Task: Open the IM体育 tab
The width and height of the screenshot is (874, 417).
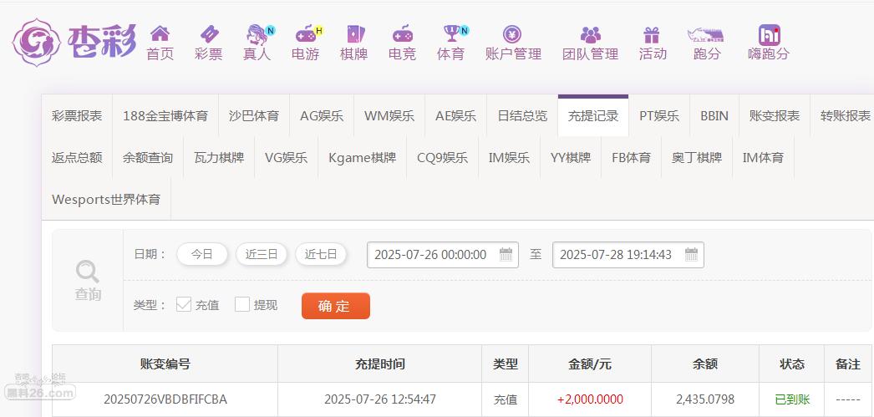Action: [763, 158]
